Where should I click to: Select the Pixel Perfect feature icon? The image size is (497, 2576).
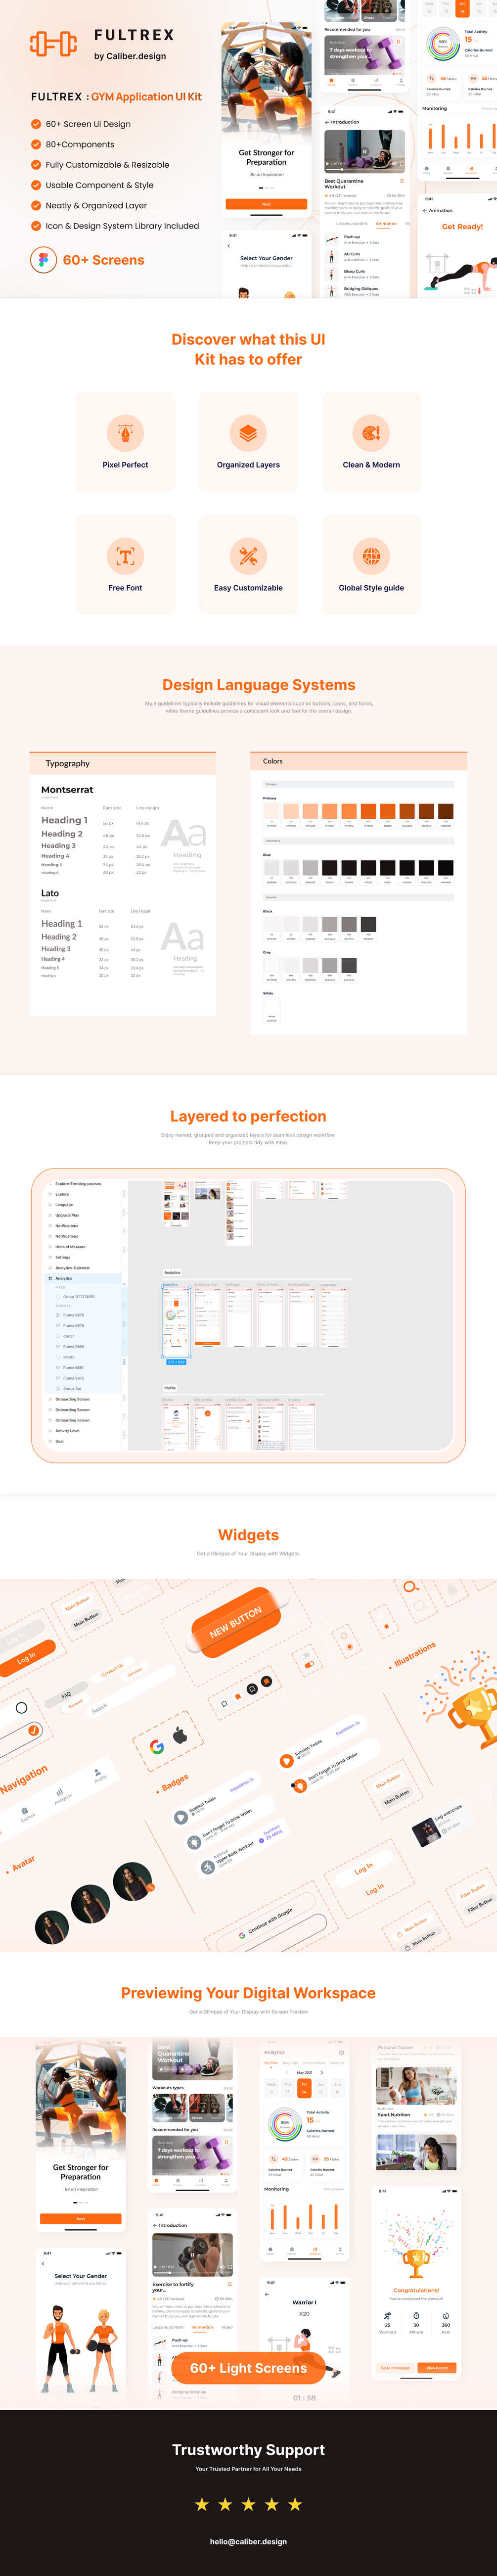(x=125, y=433)
